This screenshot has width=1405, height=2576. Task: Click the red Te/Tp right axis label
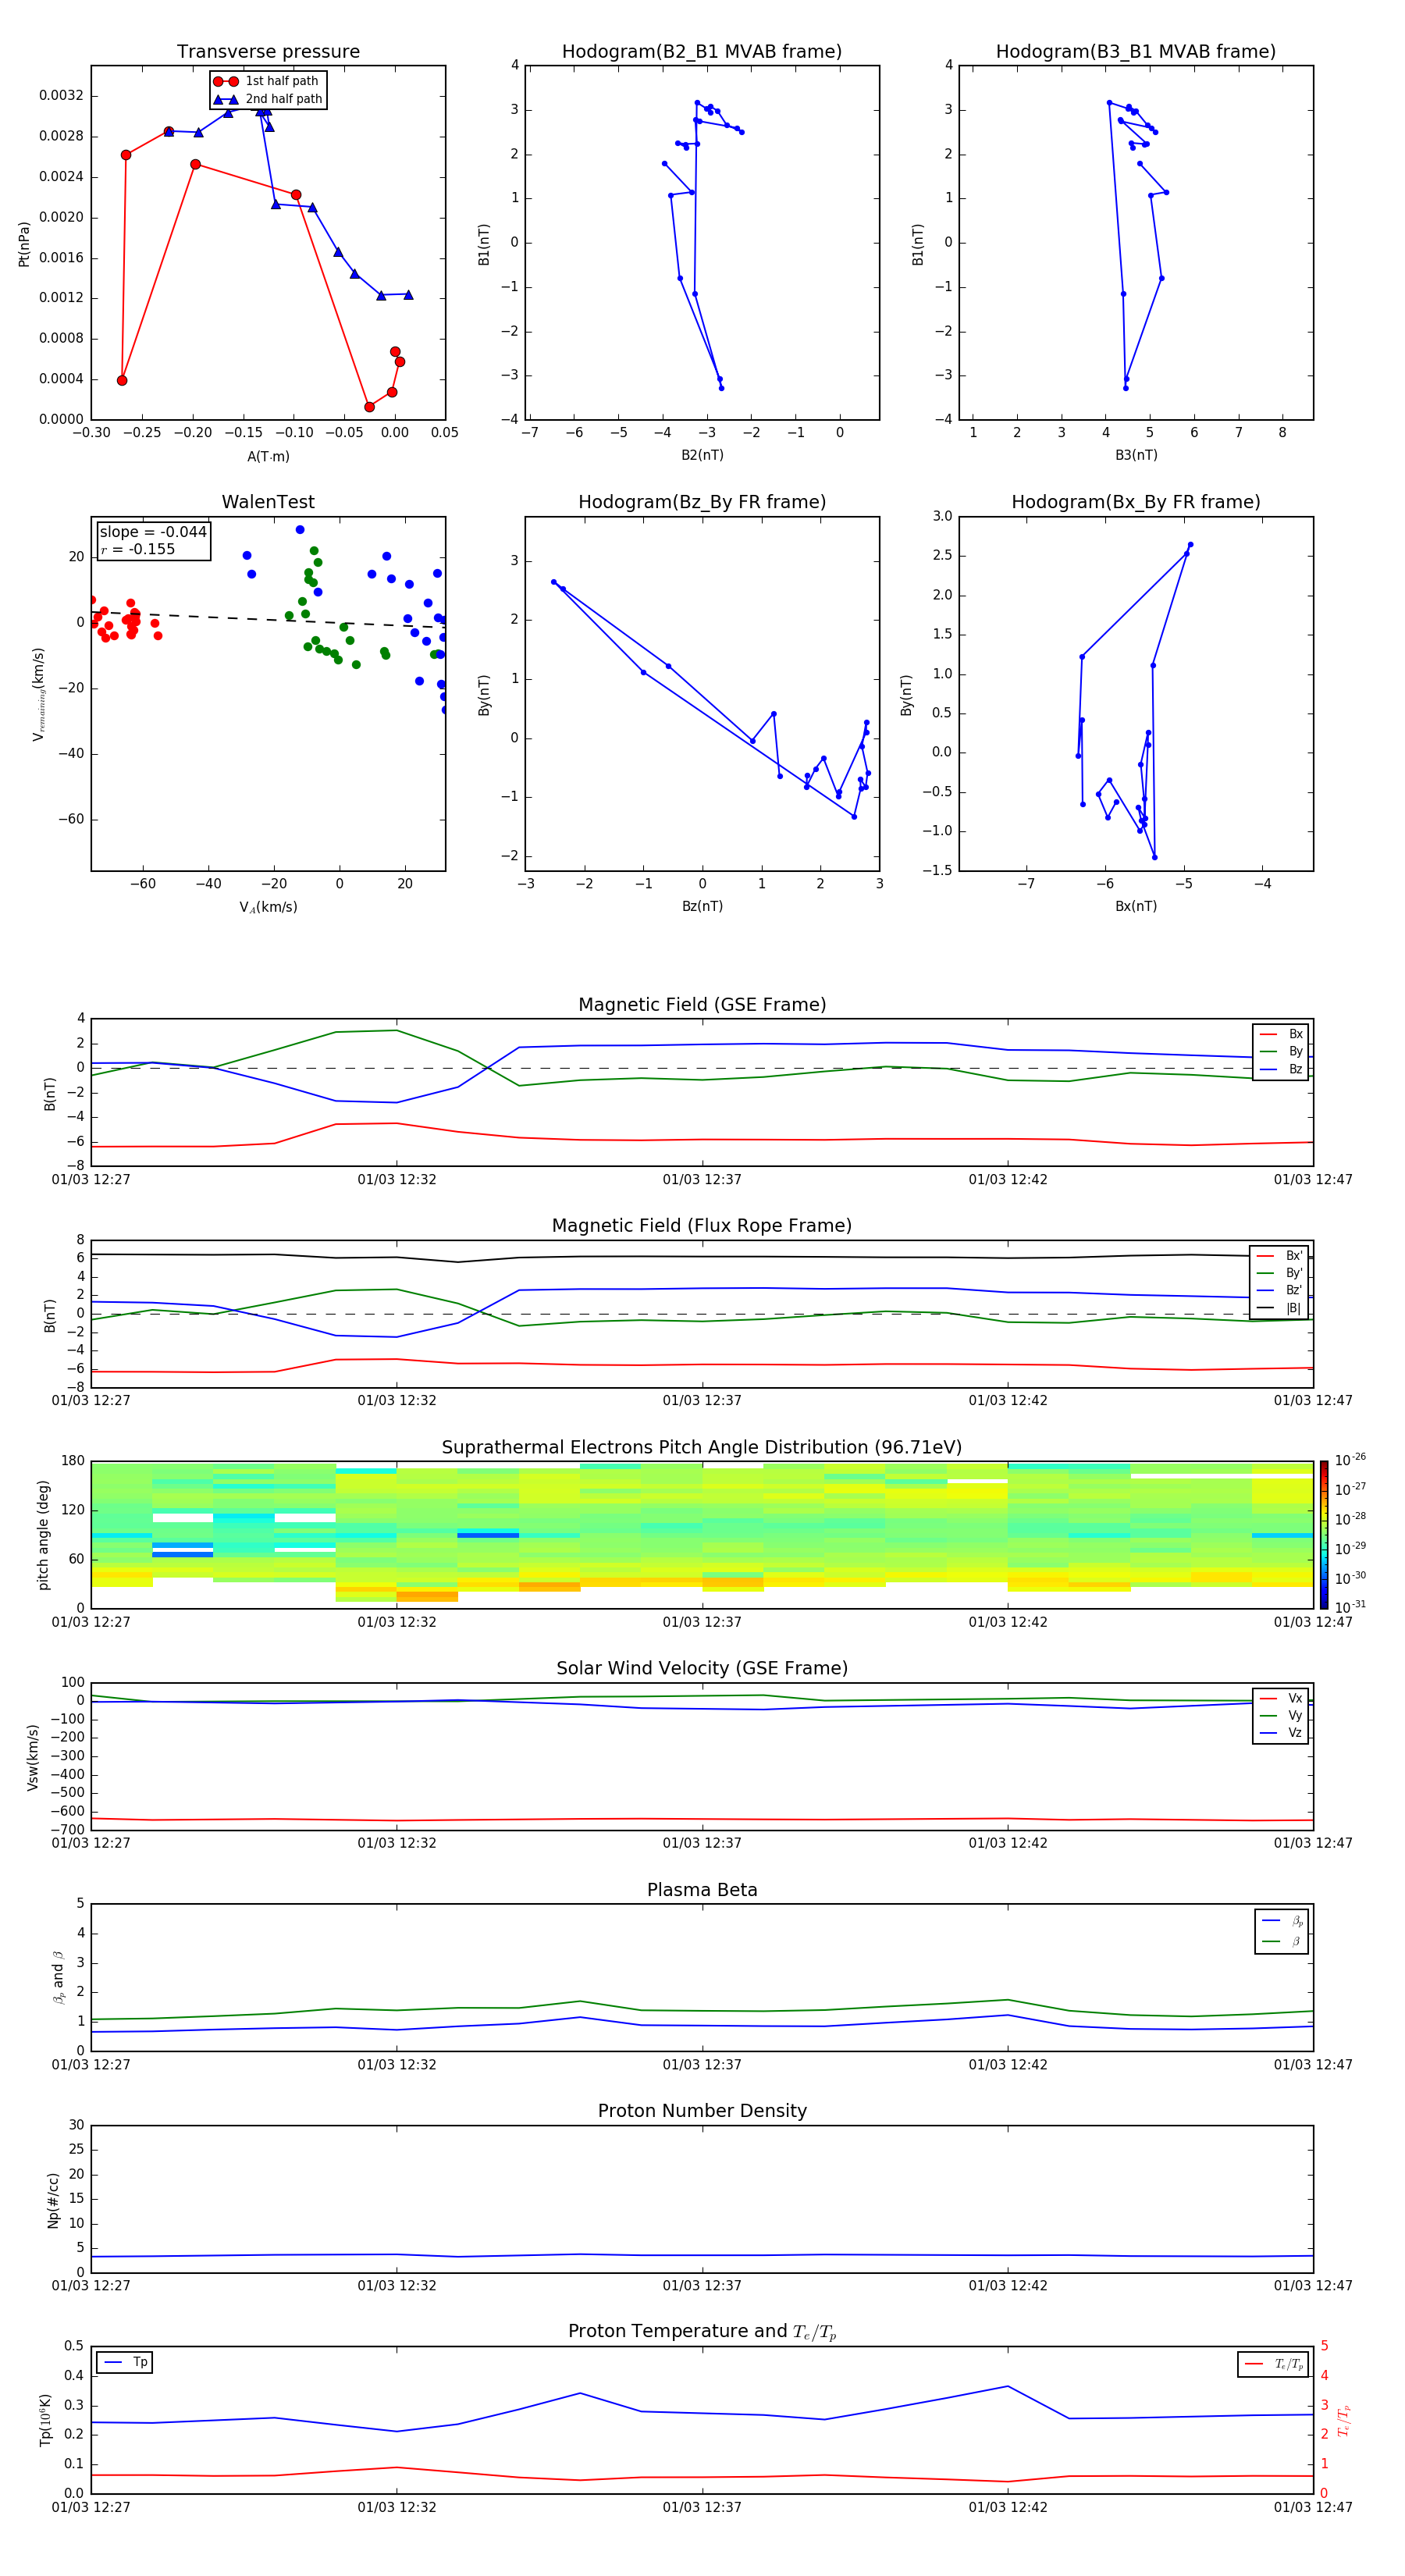coord(1344,2421)
